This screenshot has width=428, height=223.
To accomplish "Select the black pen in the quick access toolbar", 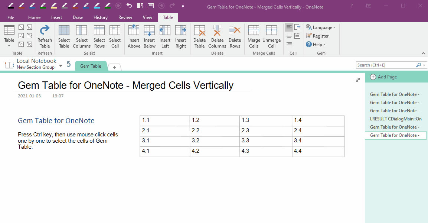I will [10, 6].
